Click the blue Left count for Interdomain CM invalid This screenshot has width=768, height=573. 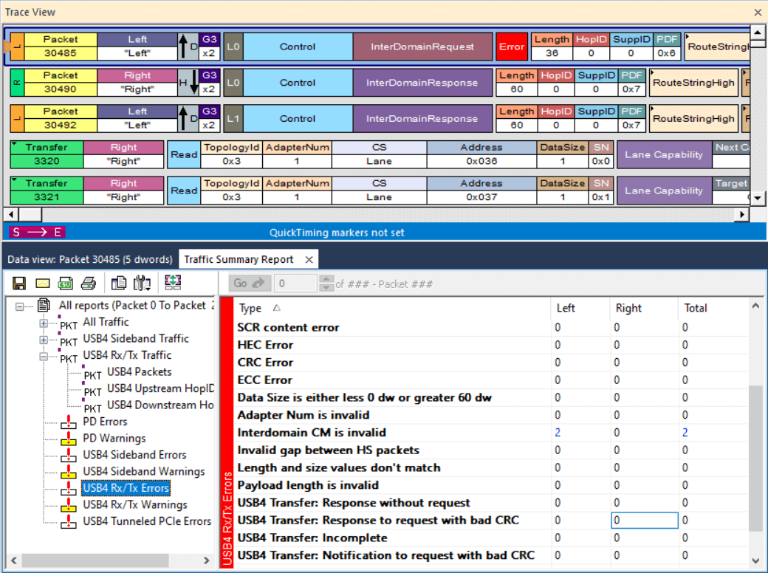pos(558,433)
